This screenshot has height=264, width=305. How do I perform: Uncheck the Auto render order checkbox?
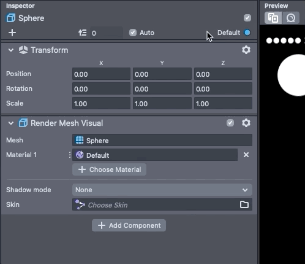pyautogui.click(x=133, y=33)
